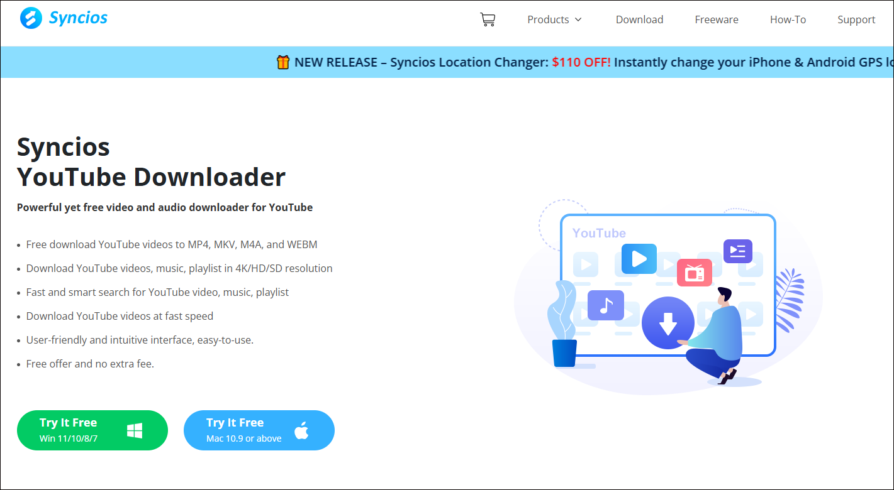Click the Syncios YouTube Downloader heading
The image size is (894, 490).
click(x=151, y=162)
